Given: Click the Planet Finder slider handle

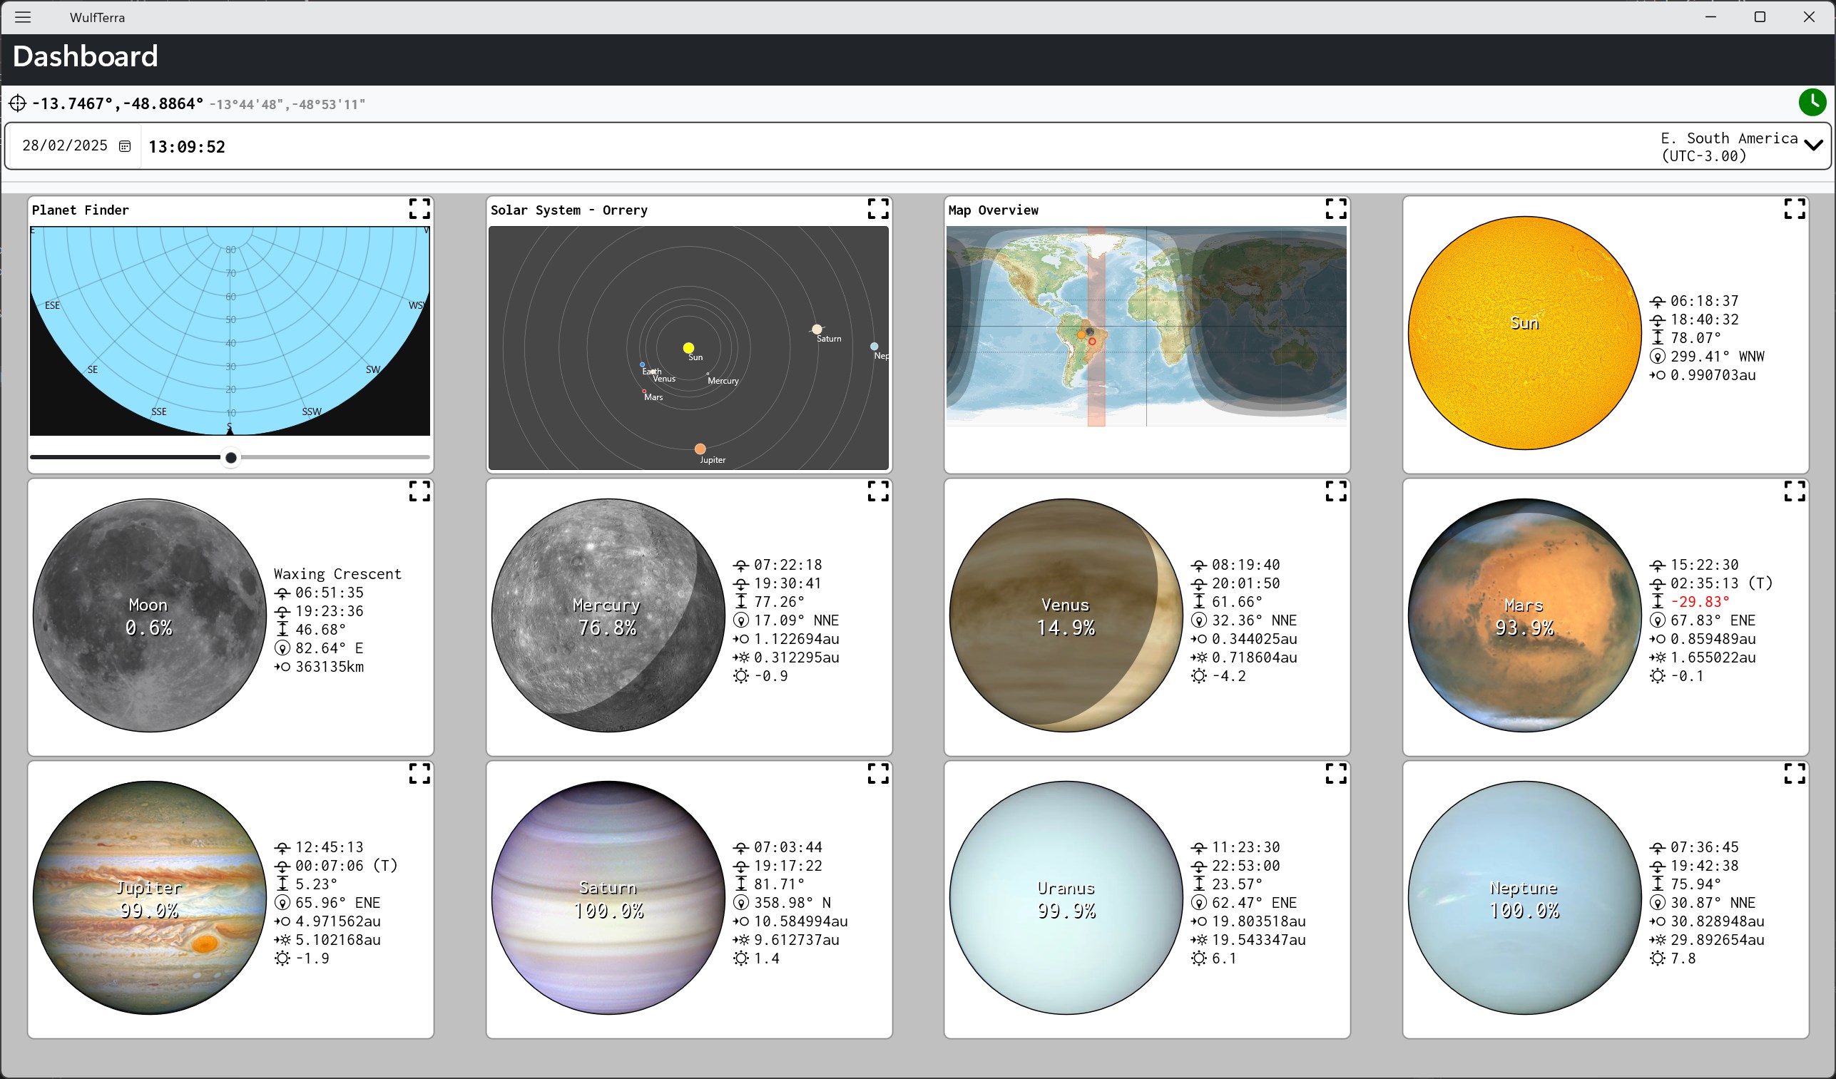Looking at the screenshot, I should 231,458.
